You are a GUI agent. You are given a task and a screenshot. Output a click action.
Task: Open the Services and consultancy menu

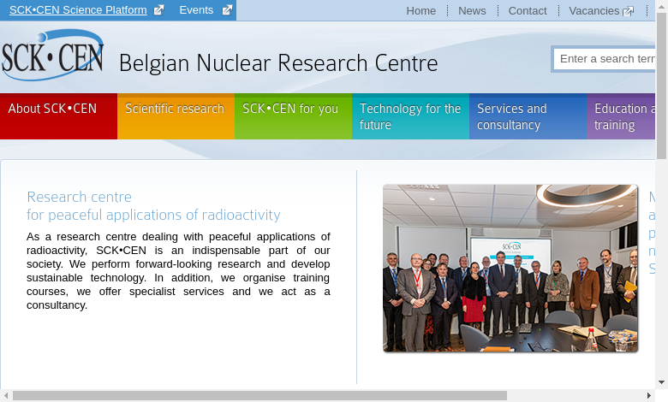coord(528,116)
